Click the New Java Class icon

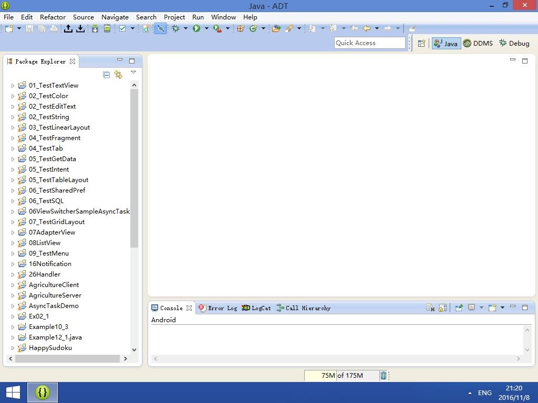[253, 29]
